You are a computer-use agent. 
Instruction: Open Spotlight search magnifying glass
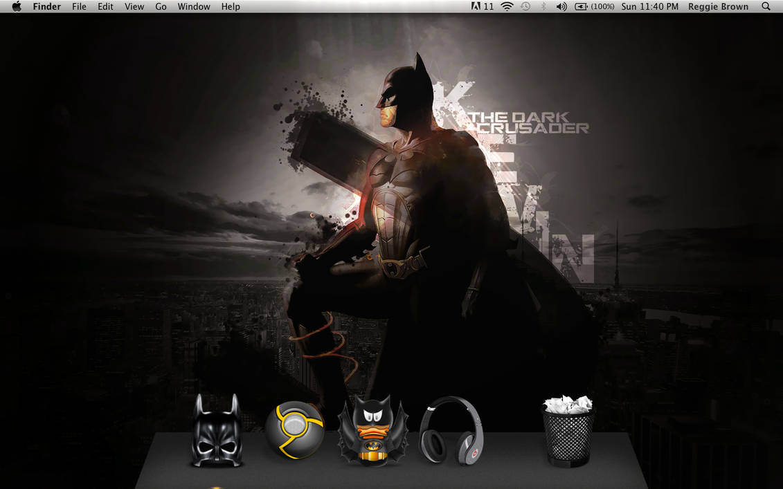click(766, 6)
